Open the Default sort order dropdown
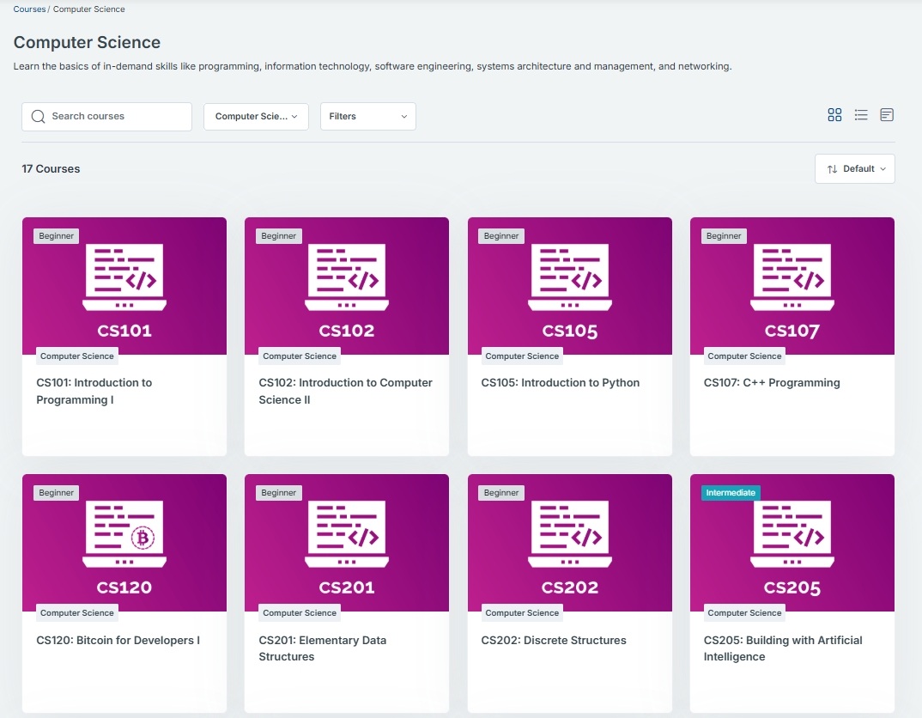922x718 pixels. [x=855, y=169]
